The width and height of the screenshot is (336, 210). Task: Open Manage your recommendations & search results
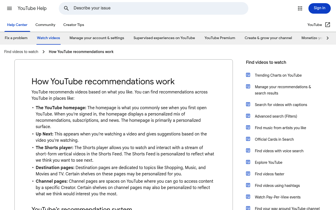click(283, 90)
